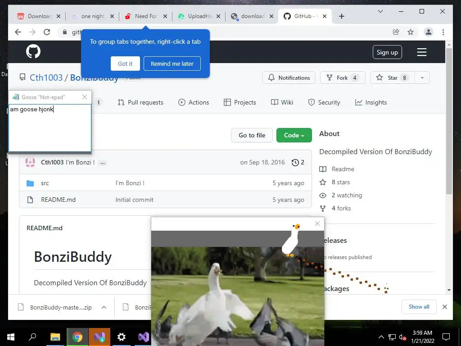The height and width of the screenshot is (346, 461).
Task: Open the Chrome profile avatar
Action: tap(429, 32)
